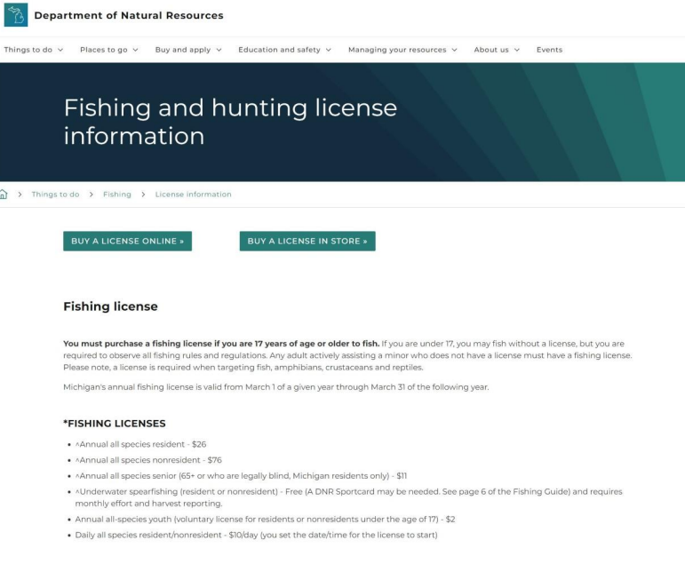Expand Managing your resources chevron

click(x=454, y=50)
